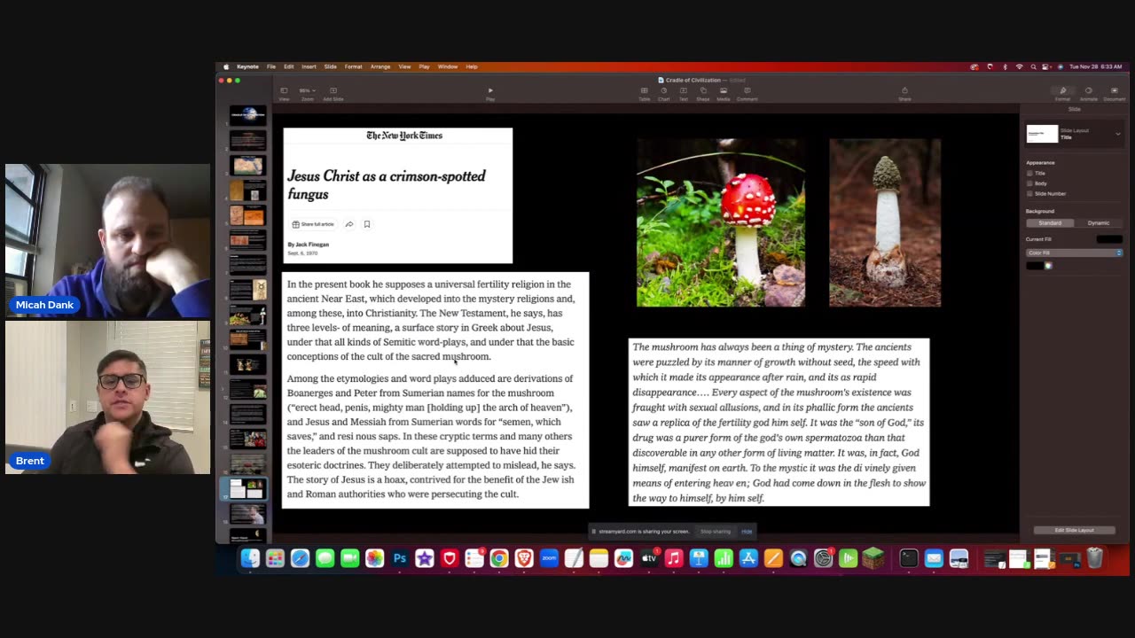
Task: Insert a Table from the toolbar
Action: pos(645,93)
